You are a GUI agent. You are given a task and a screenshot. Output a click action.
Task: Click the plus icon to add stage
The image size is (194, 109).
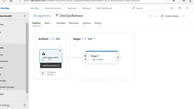(x=85, y=39)
